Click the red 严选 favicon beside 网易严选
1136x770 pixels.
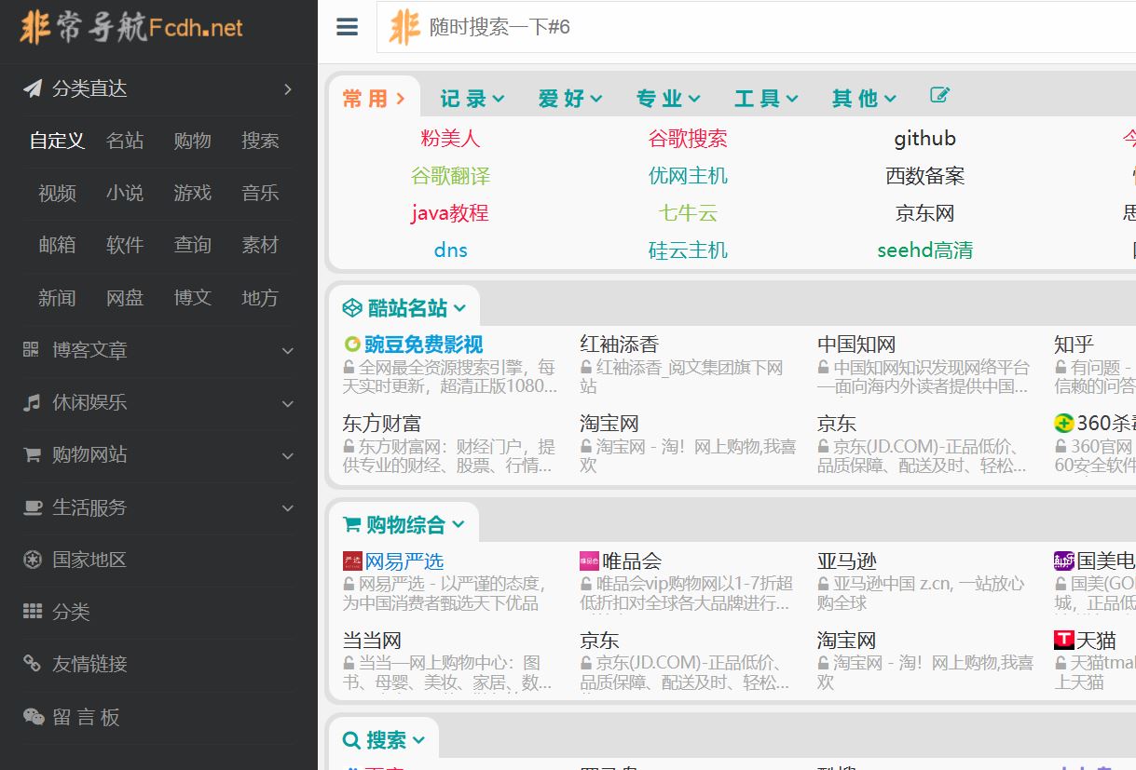tap(352, 561)
